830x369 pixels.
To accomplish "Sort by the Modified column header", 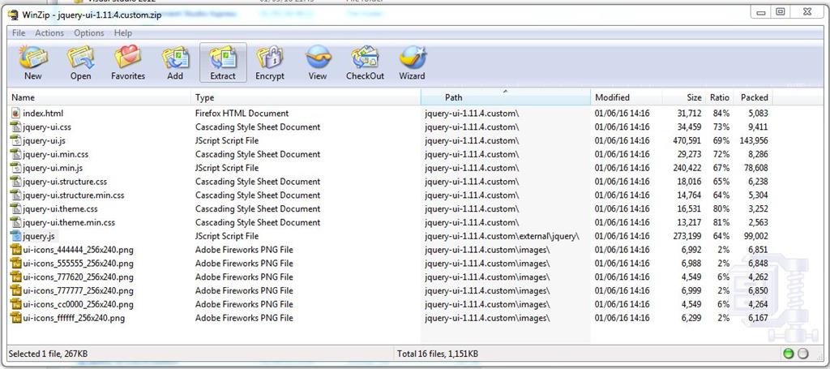I will tap(627, 97).
